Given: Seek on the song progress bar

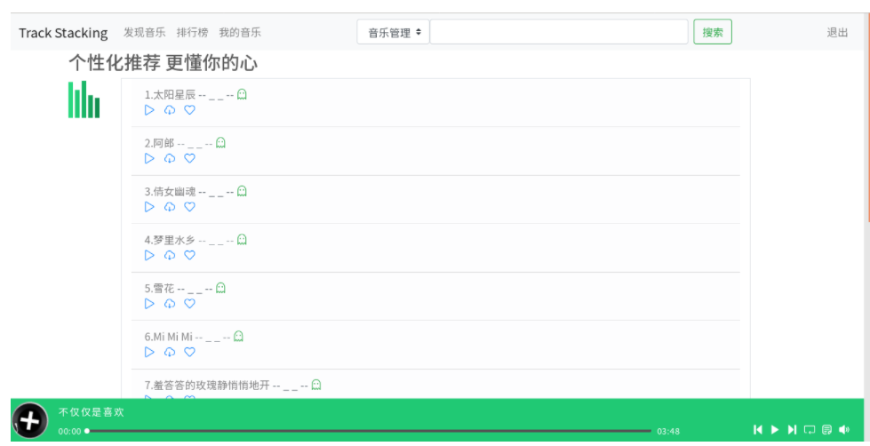Looking at the screenshot, I should (x=369, y=431).
